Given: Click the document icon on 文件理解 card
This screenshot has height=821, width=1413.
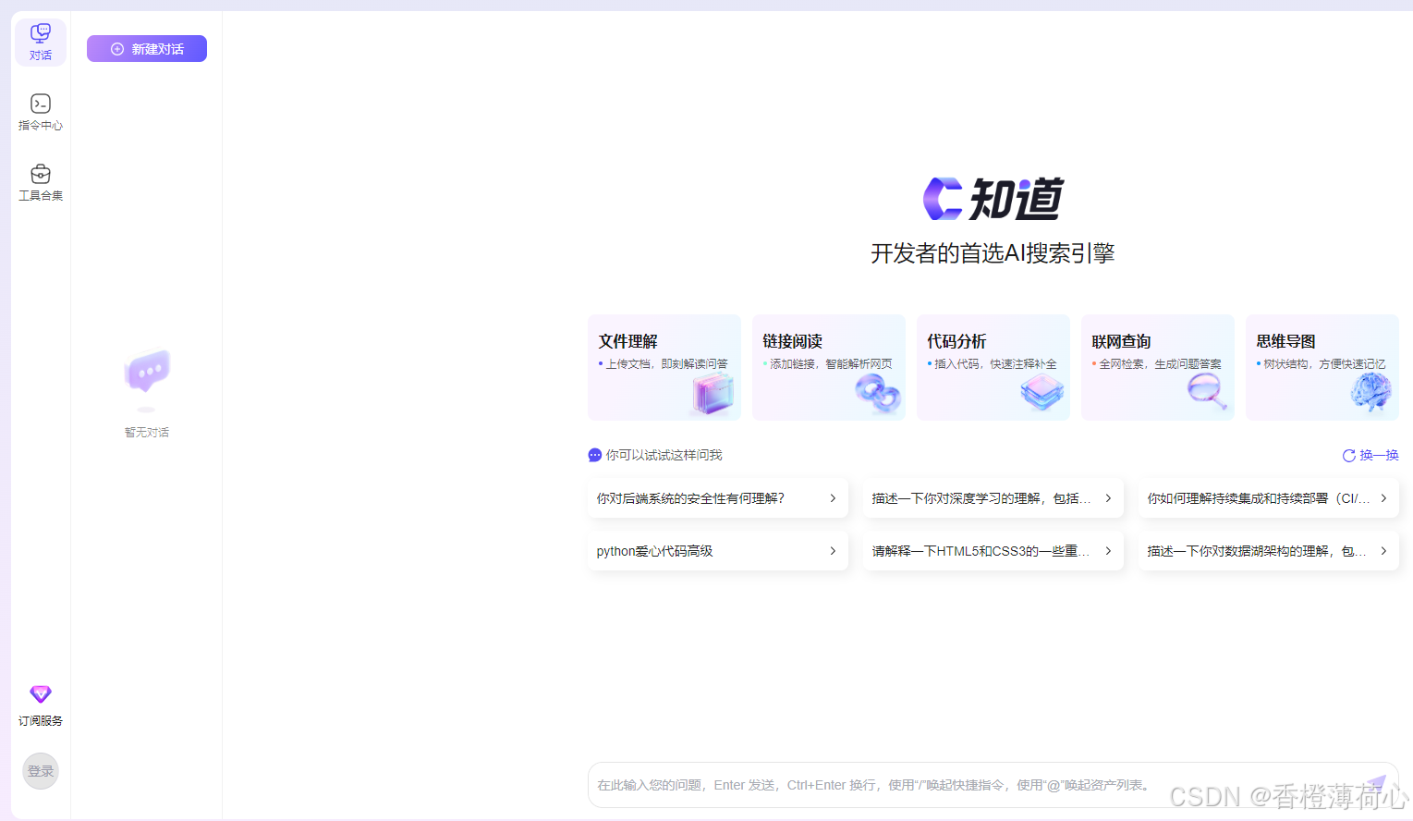Looking at the screenshot, I should click(713, 395).
